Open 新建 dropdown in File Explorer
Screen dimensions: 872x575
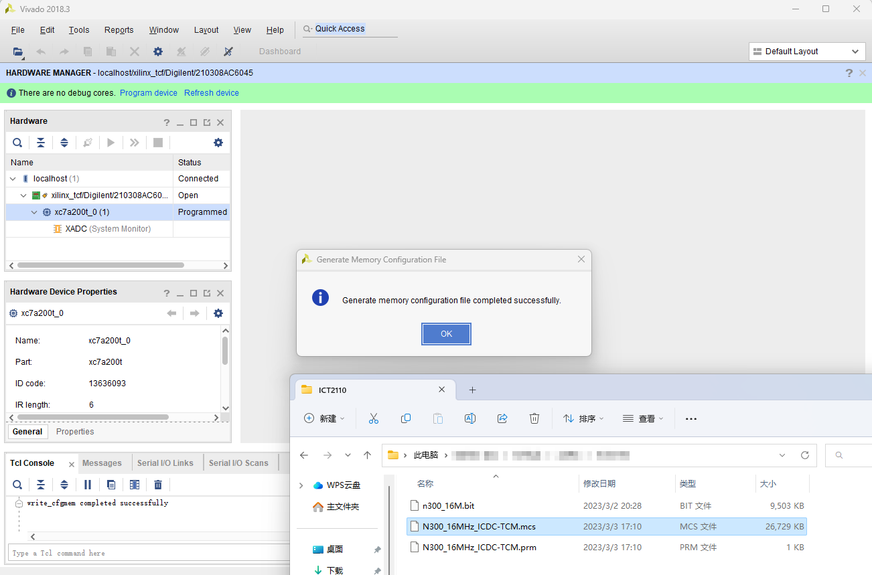pos(325,418)
